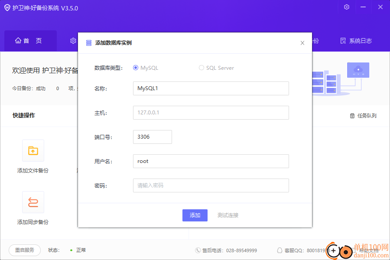Click the 添加同步备份 label
The height and width of the screenshot is (260, 390).
click(x=33, y=222)
